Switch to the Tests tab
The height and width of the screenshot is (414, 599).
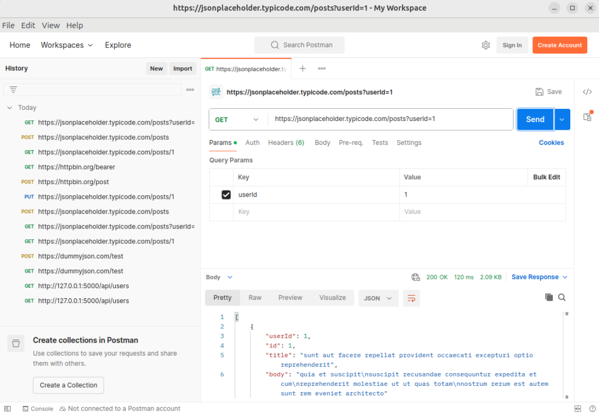pyautogui.click(x=380, y=143)
